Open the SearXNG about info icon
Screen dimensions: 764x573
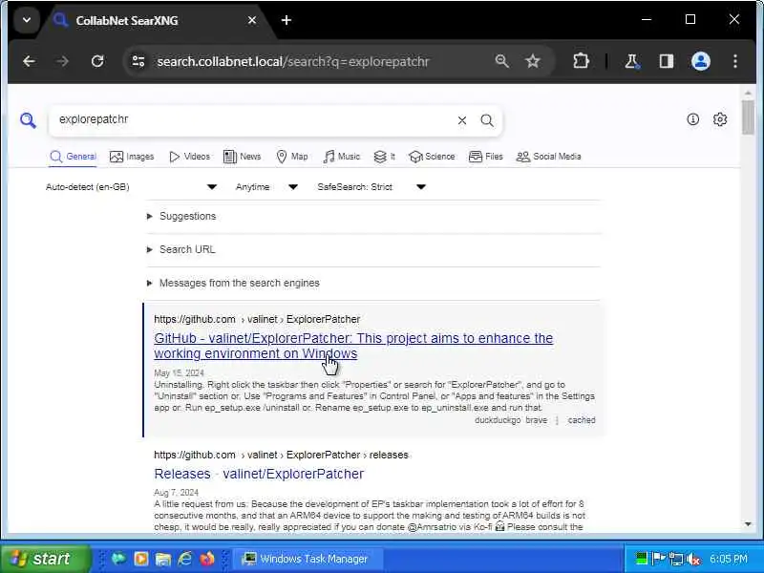pyautogui.click(x=693, y=119)
